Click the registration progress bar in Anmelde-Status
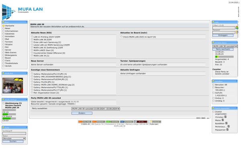Viewport: 241px width, 151px height. 224,57
